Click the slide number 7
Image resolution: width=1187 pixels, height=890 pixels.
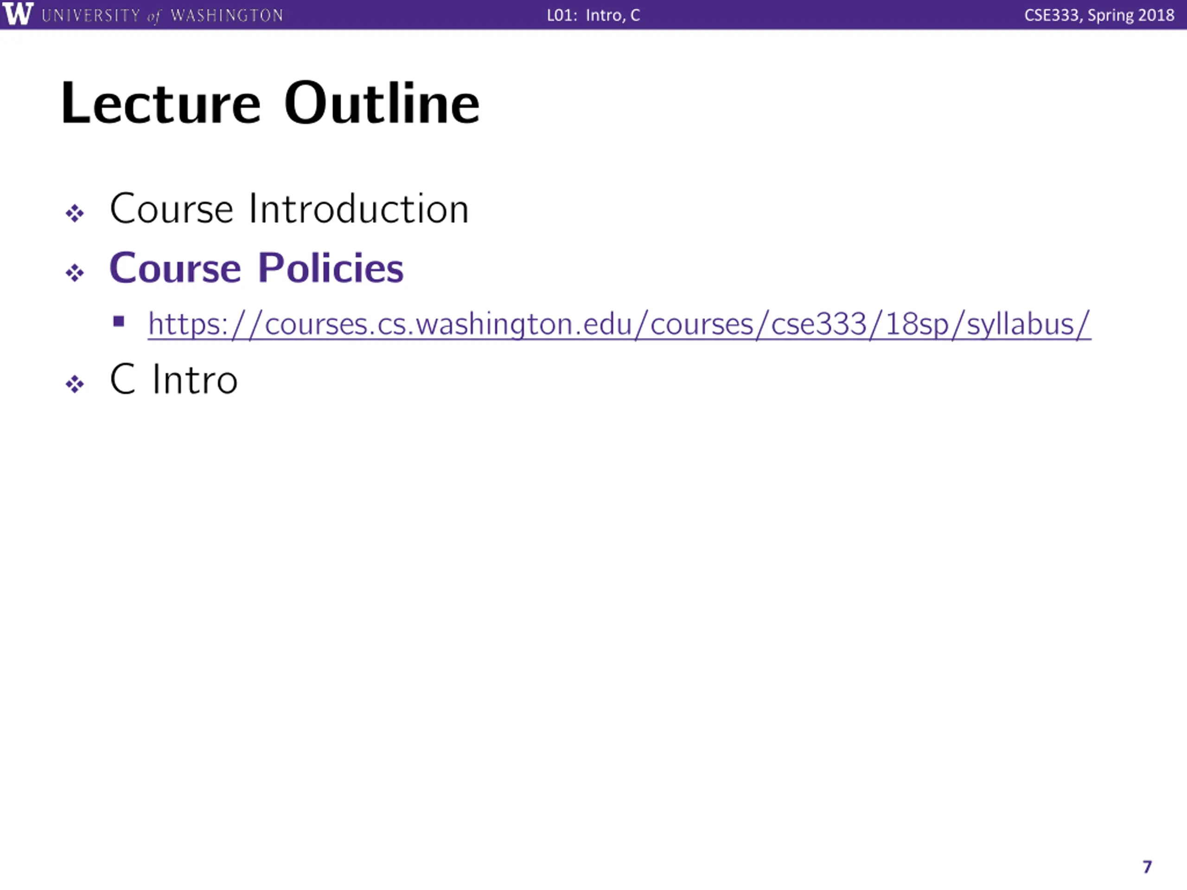[1147, 867]
